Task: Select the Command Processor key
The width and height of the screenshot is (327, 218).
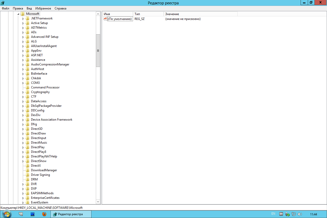Action: point(45,87)
